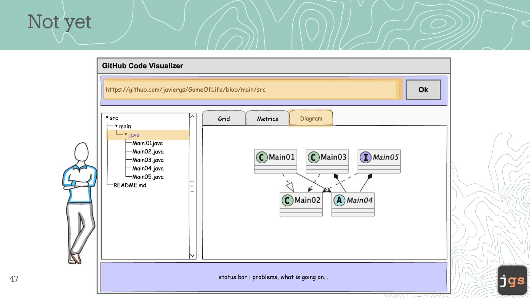Screen dimensions: 530x298
Task: Click the blue A icon on Main04
Action: 339,200
